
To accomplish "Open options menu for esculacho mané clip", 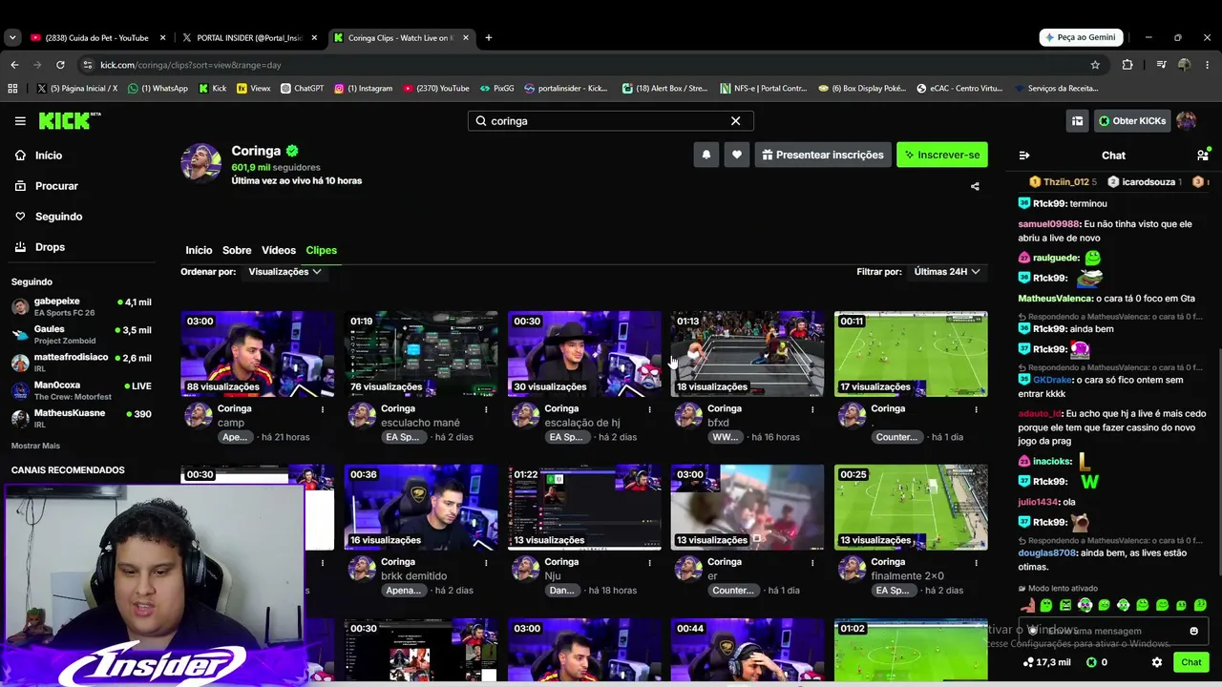I will pos(486,409).
